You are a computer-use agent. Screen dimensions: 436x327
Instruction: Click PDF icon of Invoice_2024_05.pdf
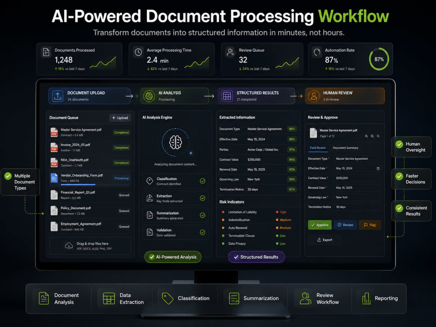point(54,147)
